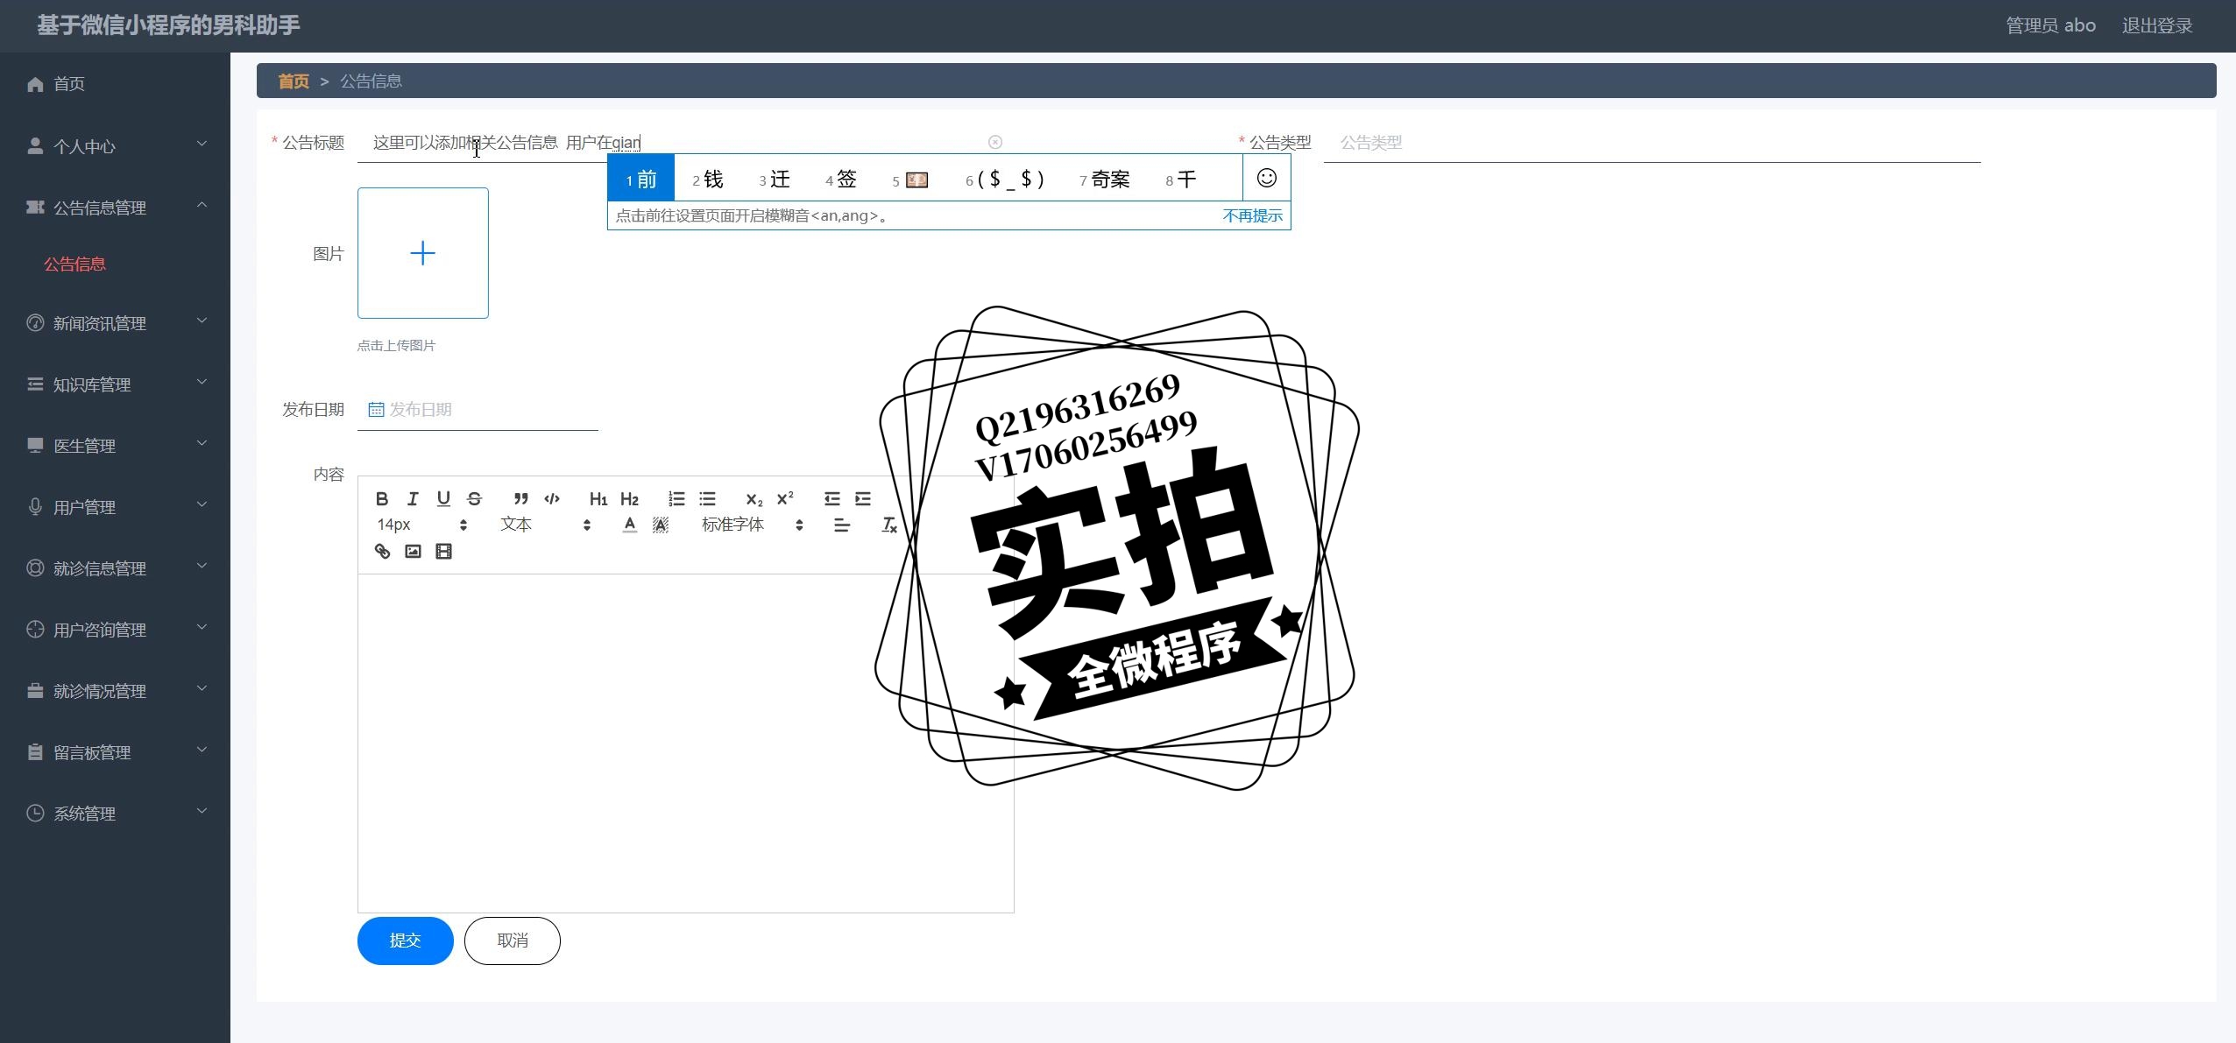The height and width of the screenshot is (1043, 2236).
Task: Click 退出登录 to log out
Action: click(2156, 25)
